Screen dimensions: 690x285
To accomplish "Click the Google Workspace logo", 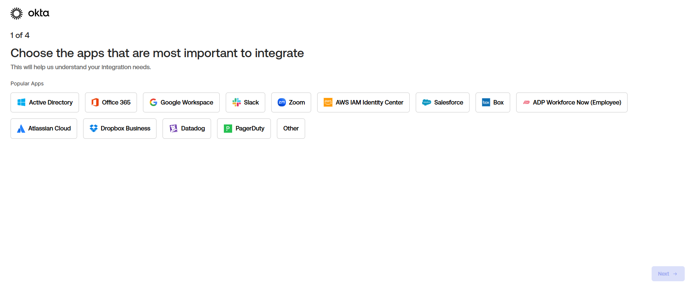I will coord(154,102).
